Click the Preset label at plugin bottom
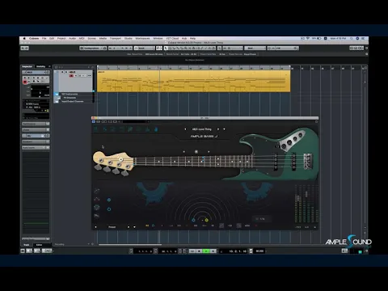Viewport: 388px width, 291px height. 112,227
